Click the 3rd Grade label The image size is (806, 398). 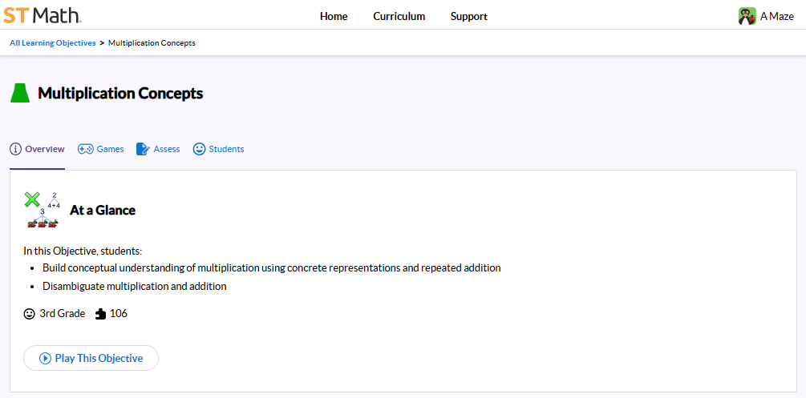(x=62, y=314)
